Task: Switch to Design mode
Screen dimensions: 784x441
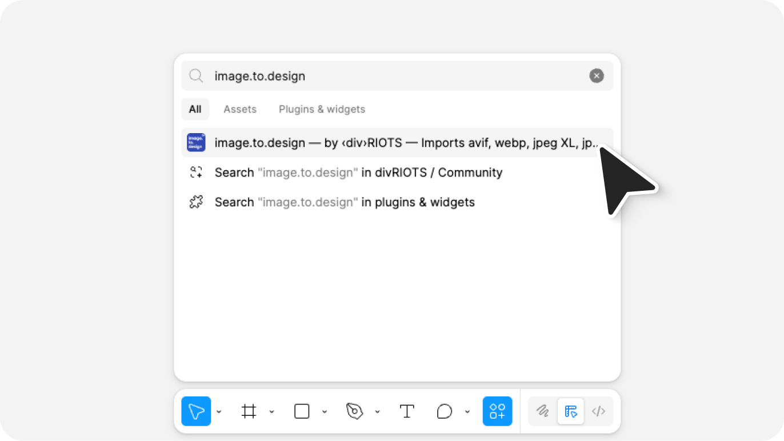Action: [x=570, y=411]
